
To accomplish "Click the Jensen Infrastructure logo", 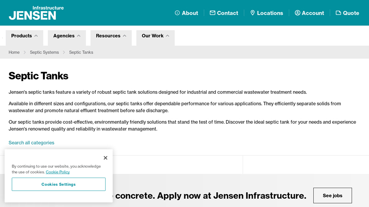I will pyautogui.click(x=36, y=13).
